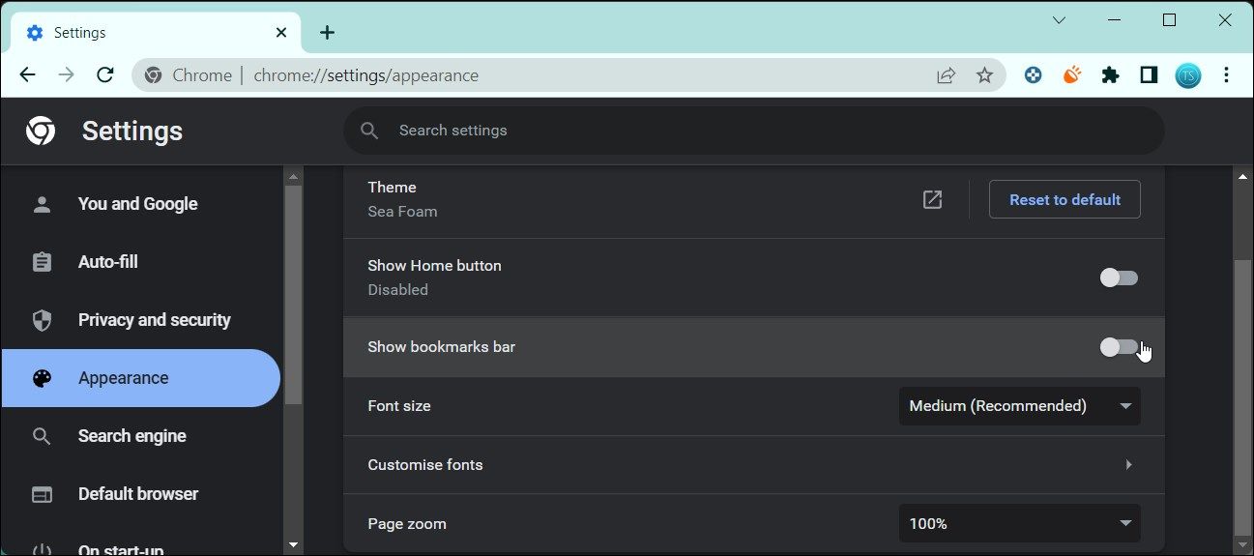Reload the page with refresh icon
Image resolution: width=1254 pixels, height=556 pixels.
106,75
